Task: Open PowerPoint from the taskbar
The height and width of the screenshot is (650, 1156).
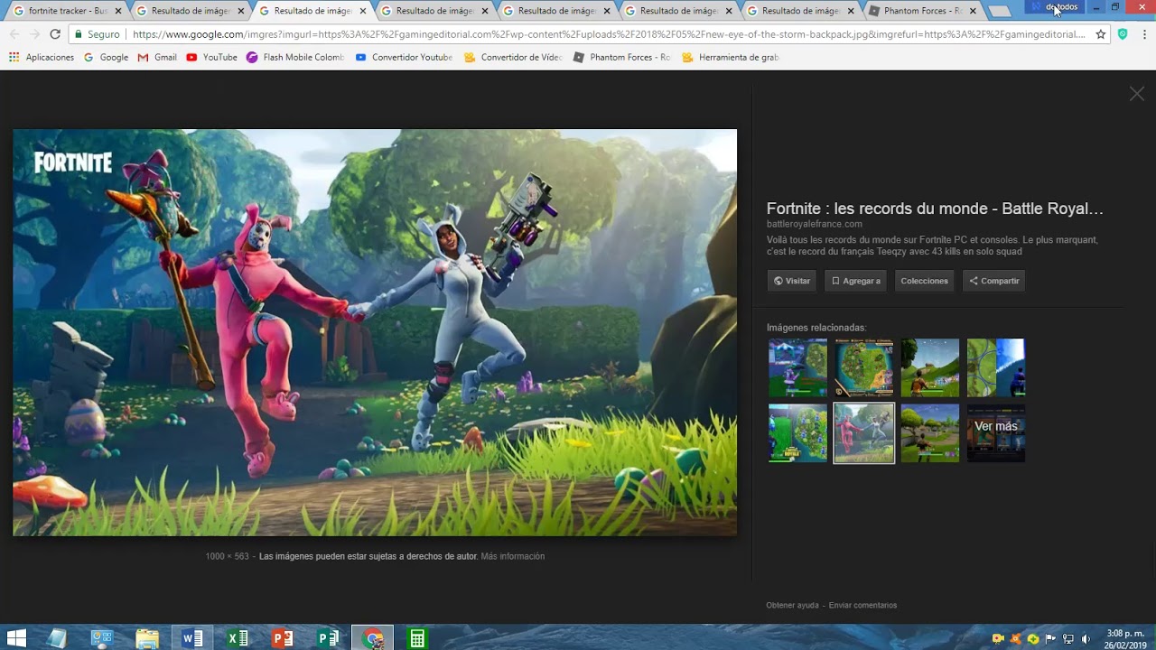Action: (x=283, y=638)
